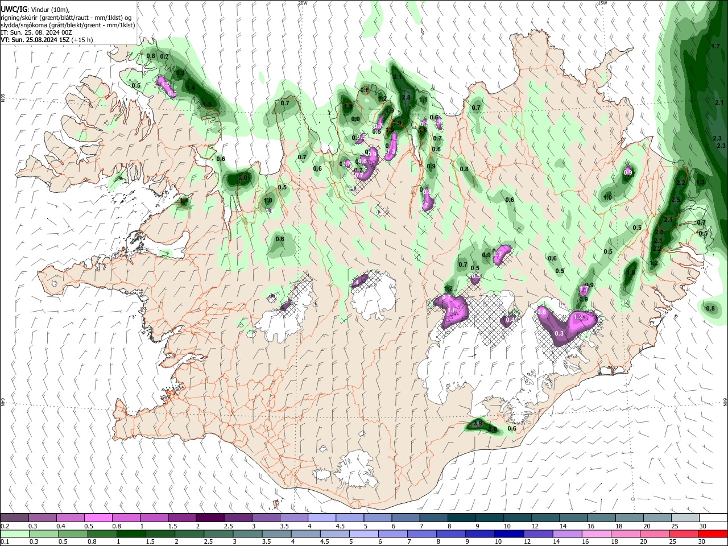Select the dark purple 2 swatch in upper legend
This screenshot has height=546, width=728.
[209, 518]
